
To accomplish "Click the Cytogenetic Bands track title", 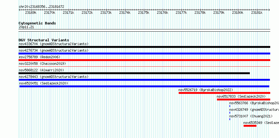I will (x=37, y=23).
